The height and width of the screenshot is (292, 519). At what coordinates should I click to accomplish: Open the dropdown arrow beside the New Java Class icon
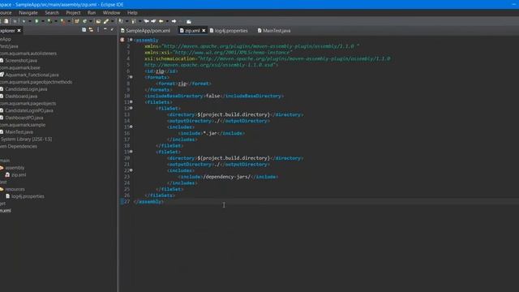[x=91, y=21]
